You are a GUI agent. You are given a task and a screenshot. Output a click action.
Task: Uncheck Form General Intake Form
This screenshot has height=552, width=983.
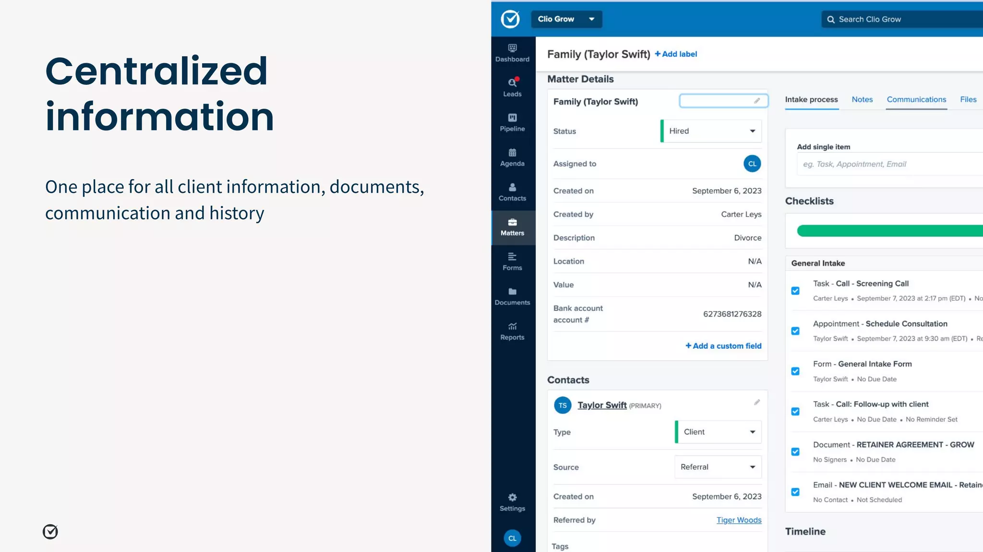(x=795, y=371)
